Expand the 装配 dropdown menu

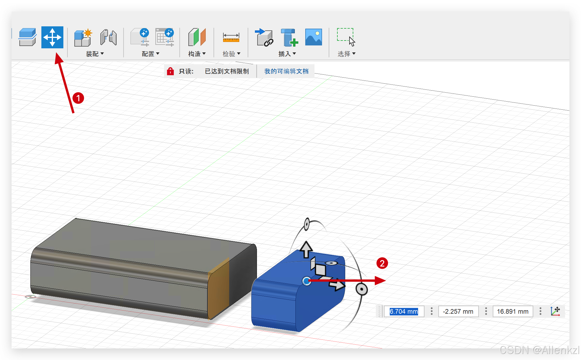point(95,54)
